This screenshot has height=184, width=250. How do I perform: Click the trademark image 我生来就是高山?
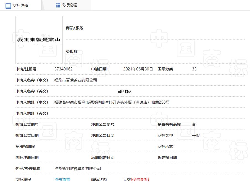[39, 40]
